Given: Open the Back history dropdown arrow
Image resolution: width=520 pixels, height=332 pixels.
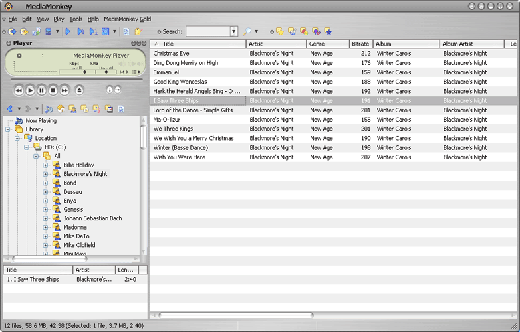Looking at the screenshot, I should pos(19,109).
